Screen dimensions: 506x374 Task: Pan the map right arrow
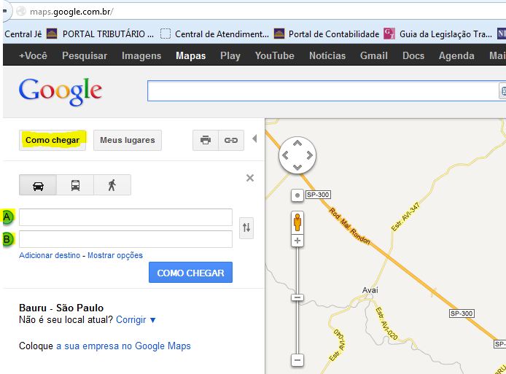click(309, 155)
